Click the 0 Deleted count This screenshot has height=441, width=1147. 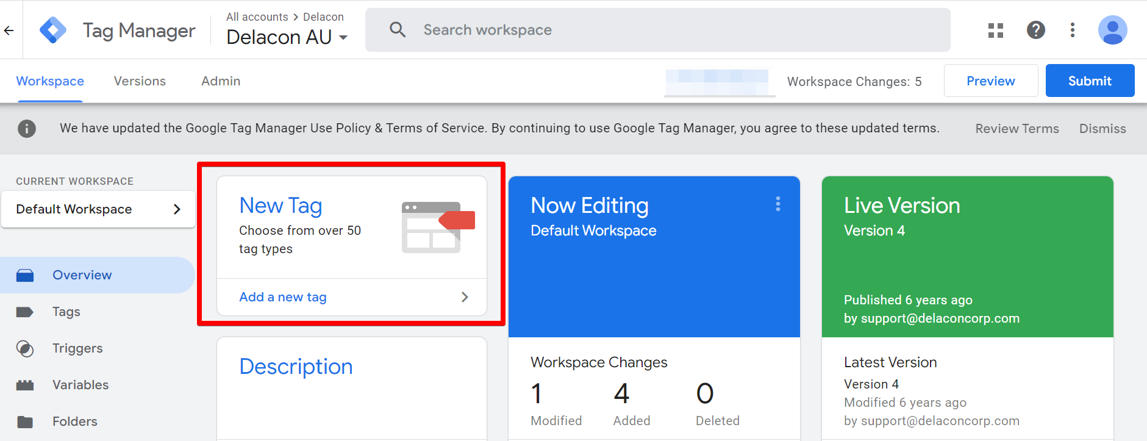(x=718, y=403)
